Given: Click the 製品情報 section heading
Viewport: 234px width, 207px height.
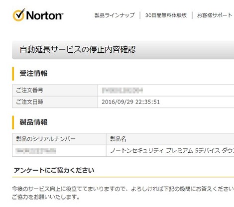Looking at the screenshot, I should [33, 122].
